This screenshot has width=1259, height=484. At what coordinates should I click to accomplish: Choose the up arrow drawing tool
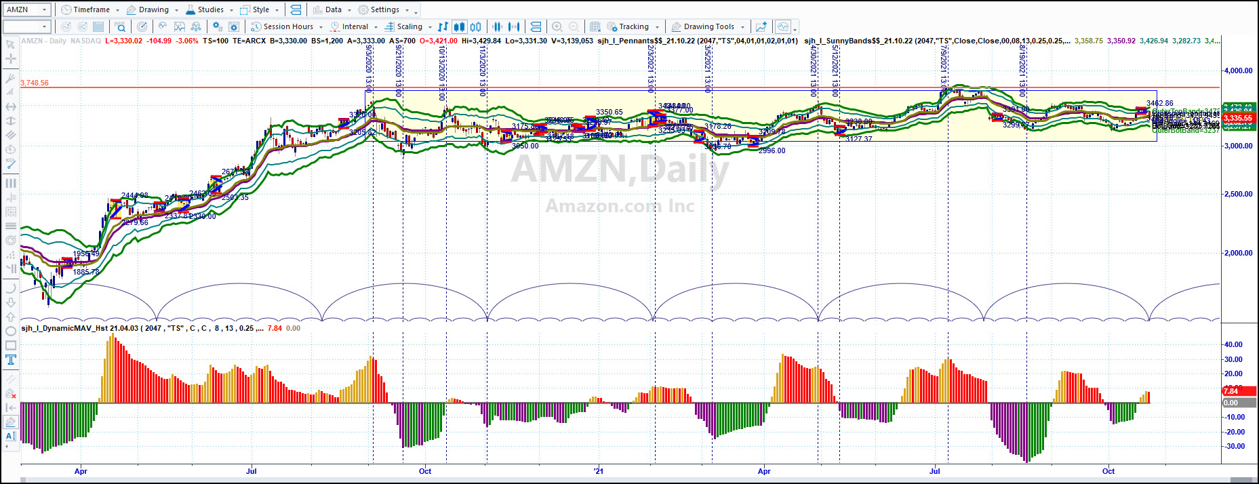tap(10, 317)
